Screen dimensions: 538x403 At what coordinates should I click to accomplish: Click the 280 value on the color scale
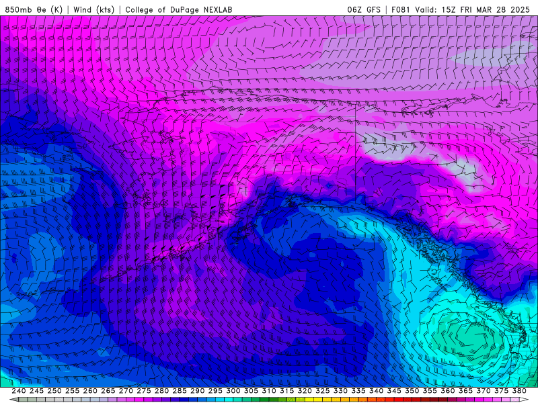tap(161, 391)
